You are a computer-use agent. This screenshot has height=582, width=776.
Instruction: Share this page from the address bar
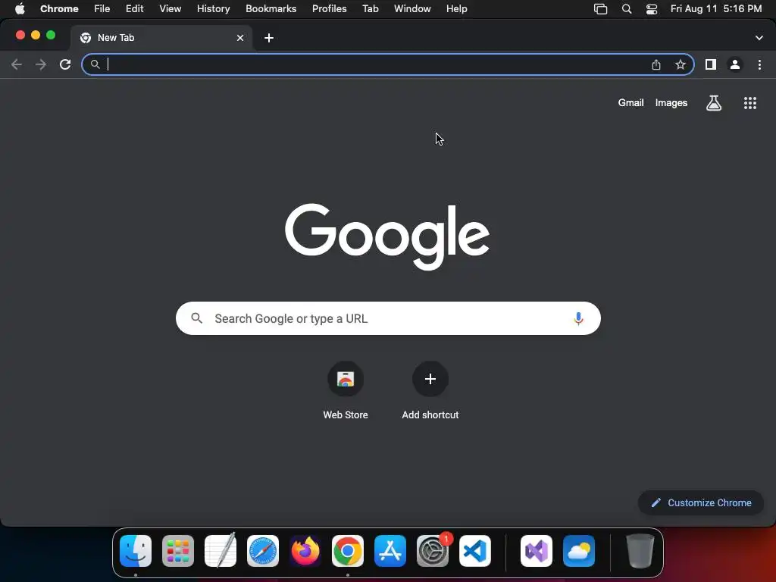[656, 64]
